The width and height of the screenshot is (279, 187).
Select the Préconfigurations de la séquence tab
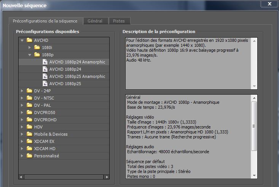[45, 21]
